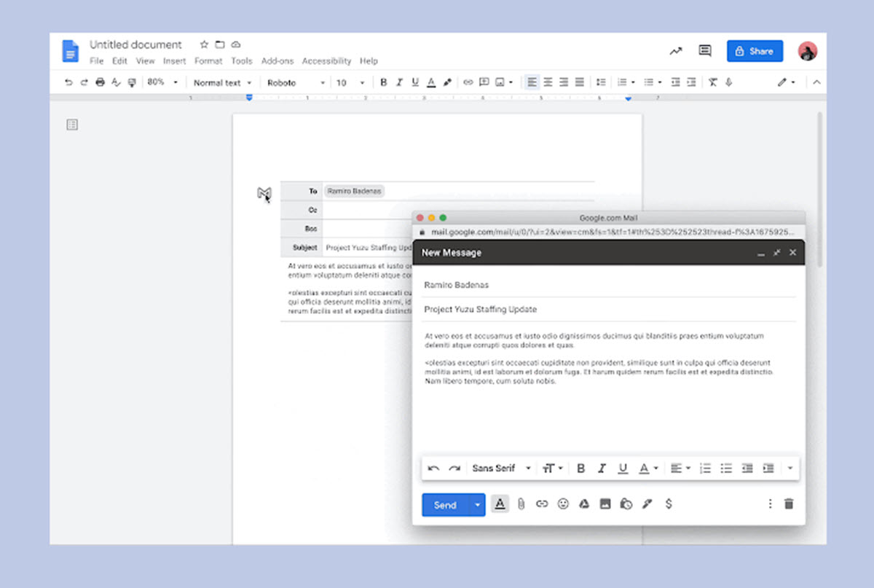
Task: Toggle italic in Docs toolbar
Action: click(x=399, y=82)
